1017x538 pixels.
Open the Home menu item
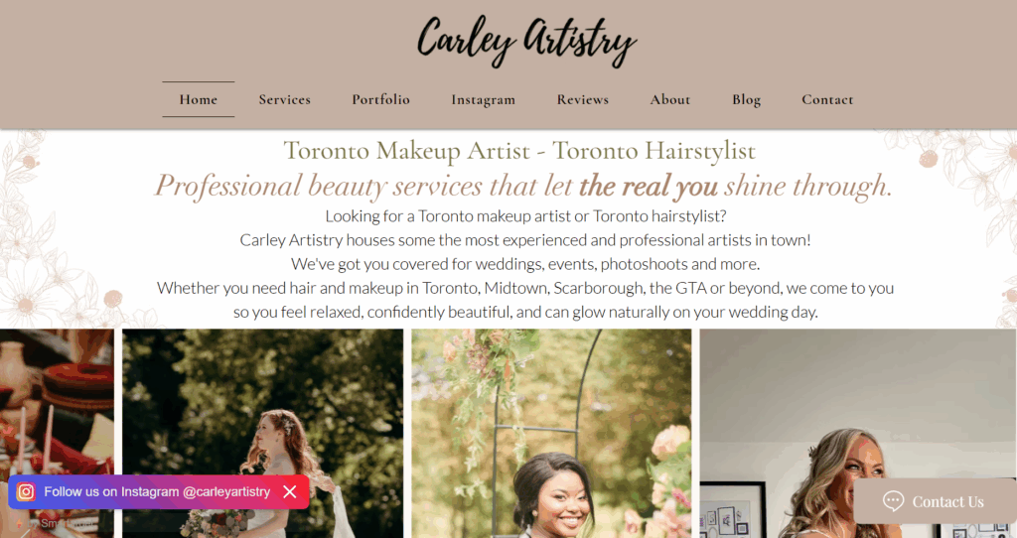pos(199,99)
